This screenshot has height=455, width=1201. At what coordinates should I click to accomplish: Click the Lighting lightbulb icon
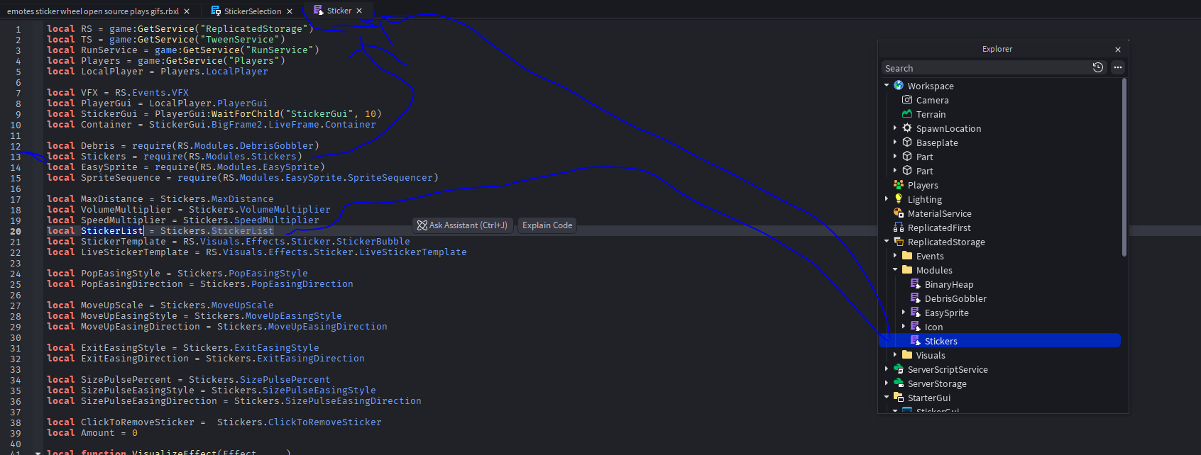(899, 199)
